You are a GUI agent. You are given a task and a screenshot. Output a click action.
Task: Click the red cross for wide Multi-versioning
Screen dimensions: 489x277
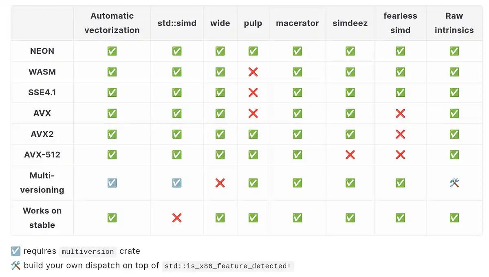pyautogui.click(x=220, y=183)
